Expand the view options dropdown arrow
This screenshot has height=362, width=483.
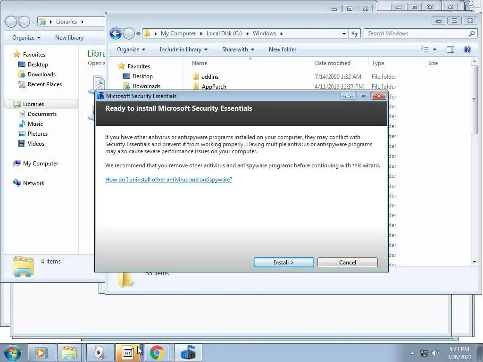434,49
